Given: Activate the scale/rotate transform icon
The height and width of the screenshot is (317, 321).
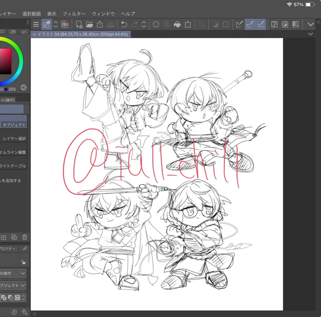Looking at the screenshot, I should pos(188,25).
